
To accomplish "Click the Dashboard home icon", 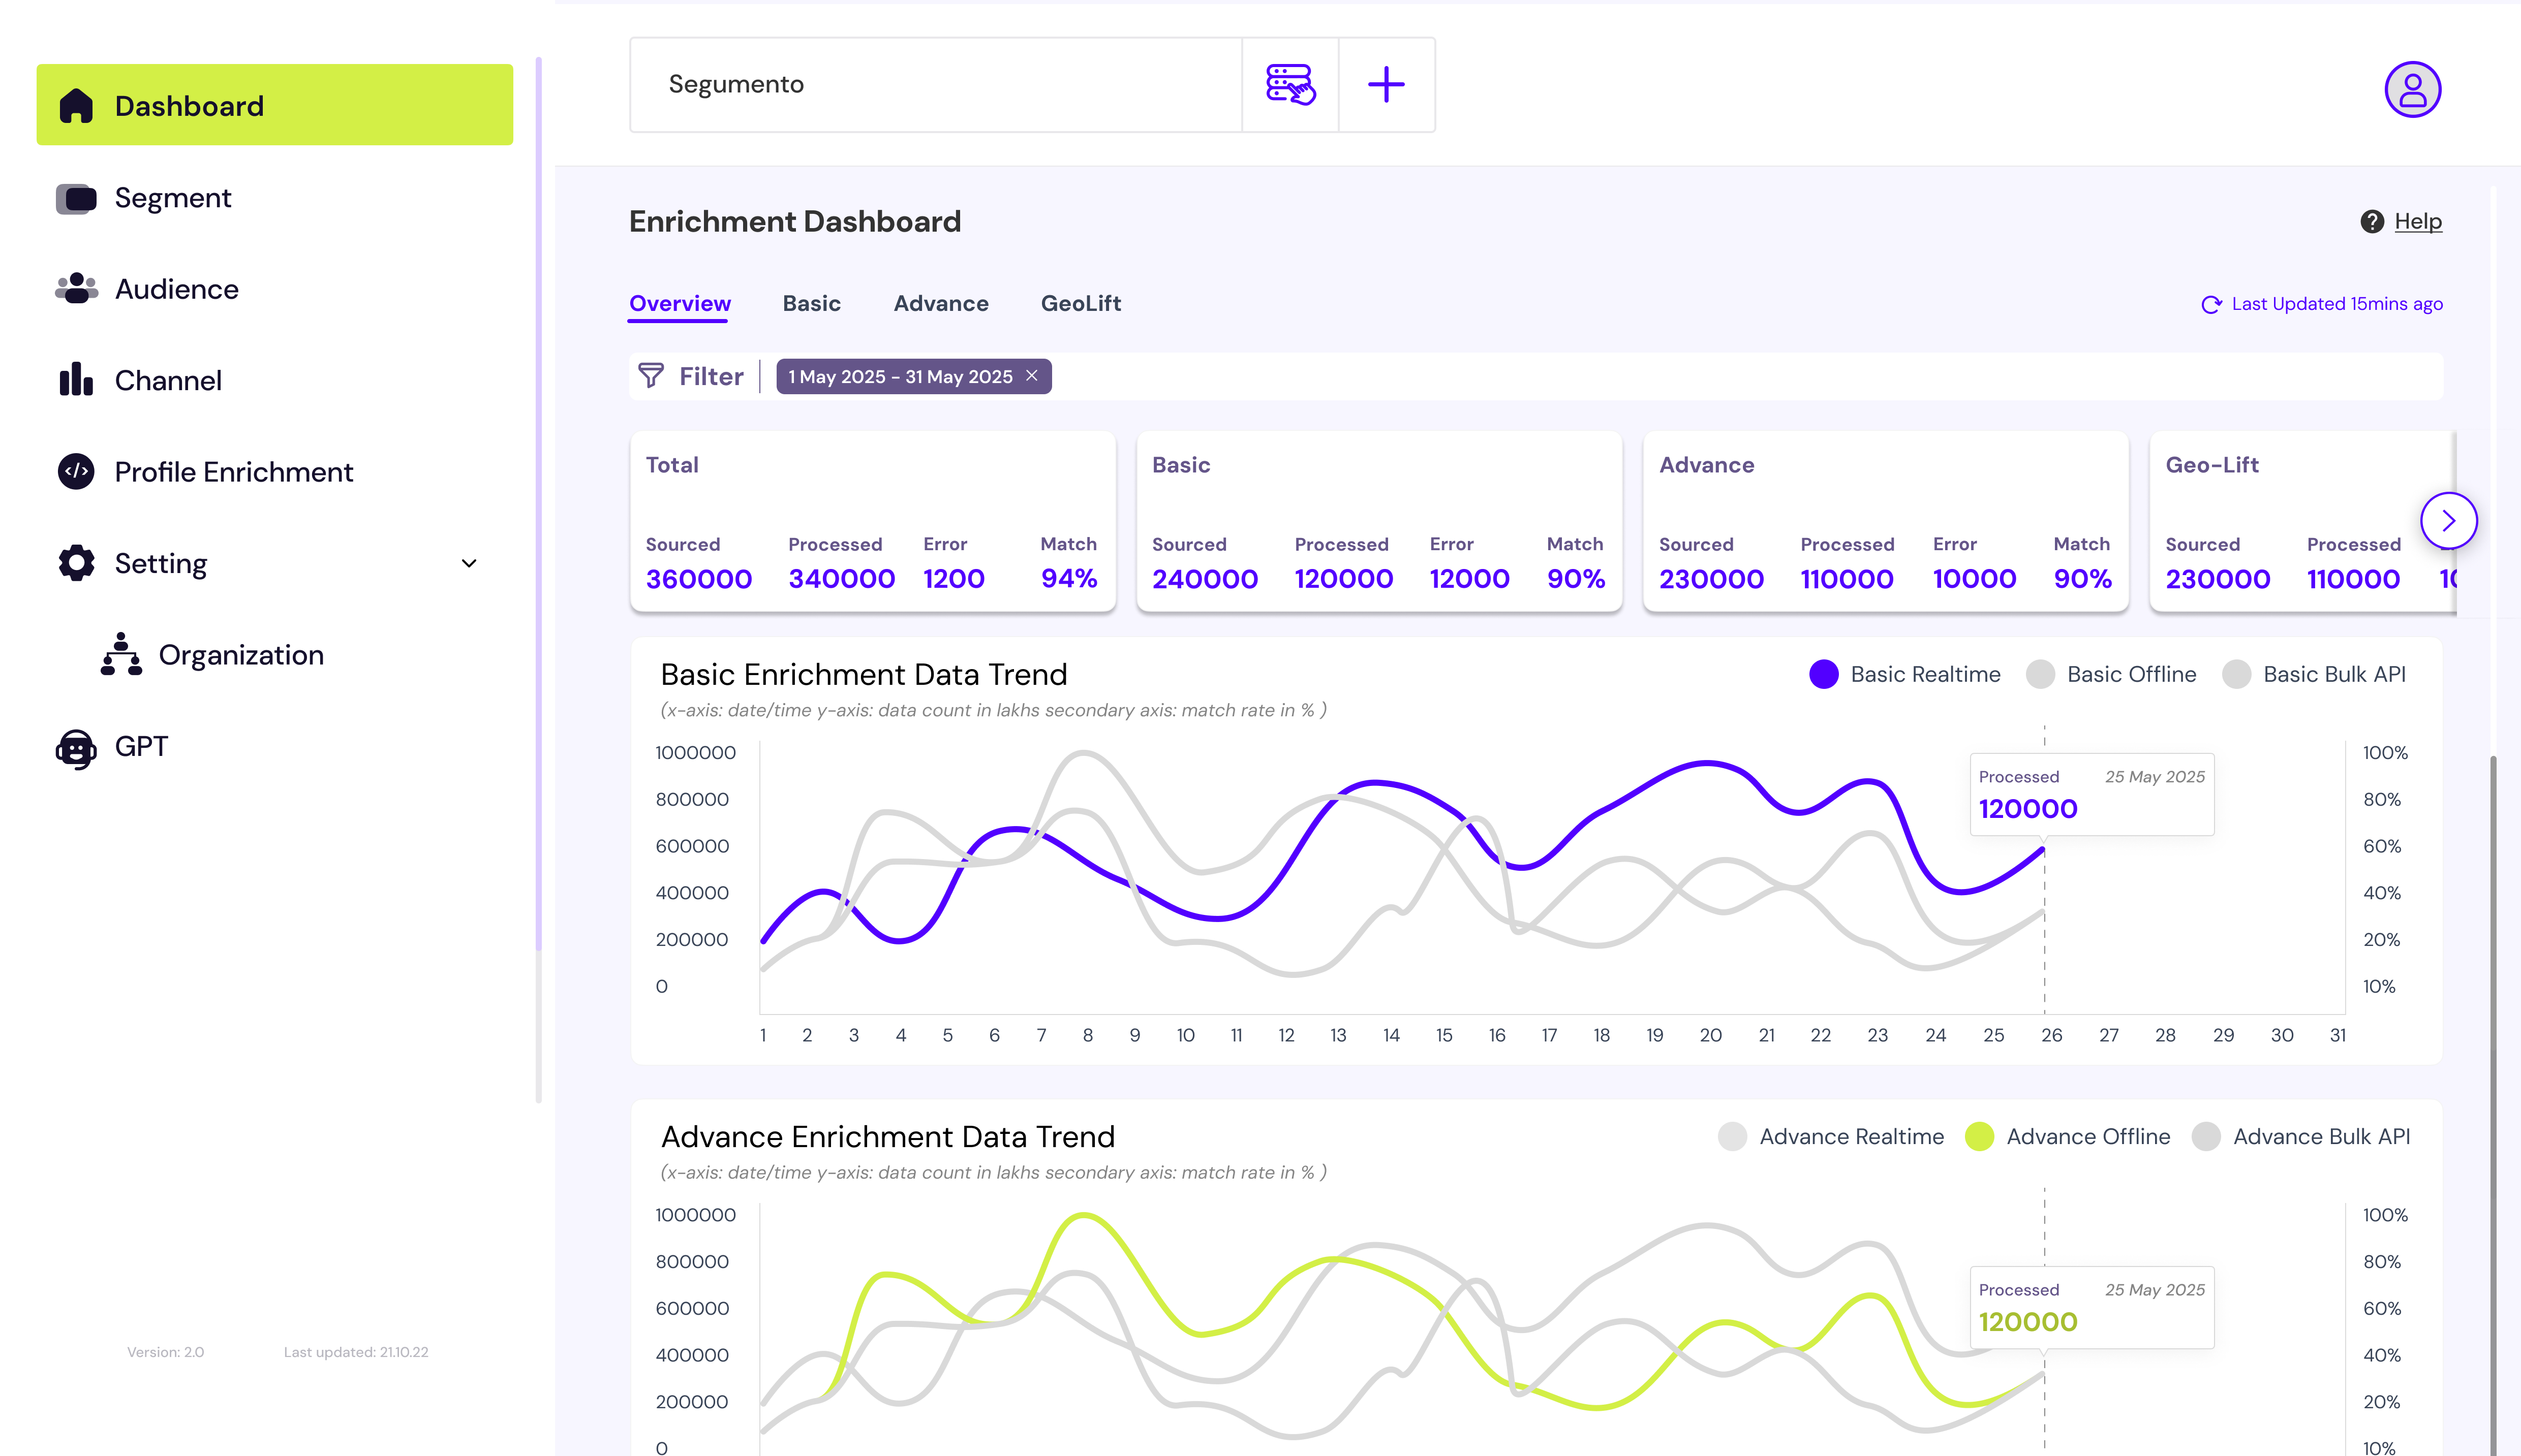I will [x=76, y=106].
